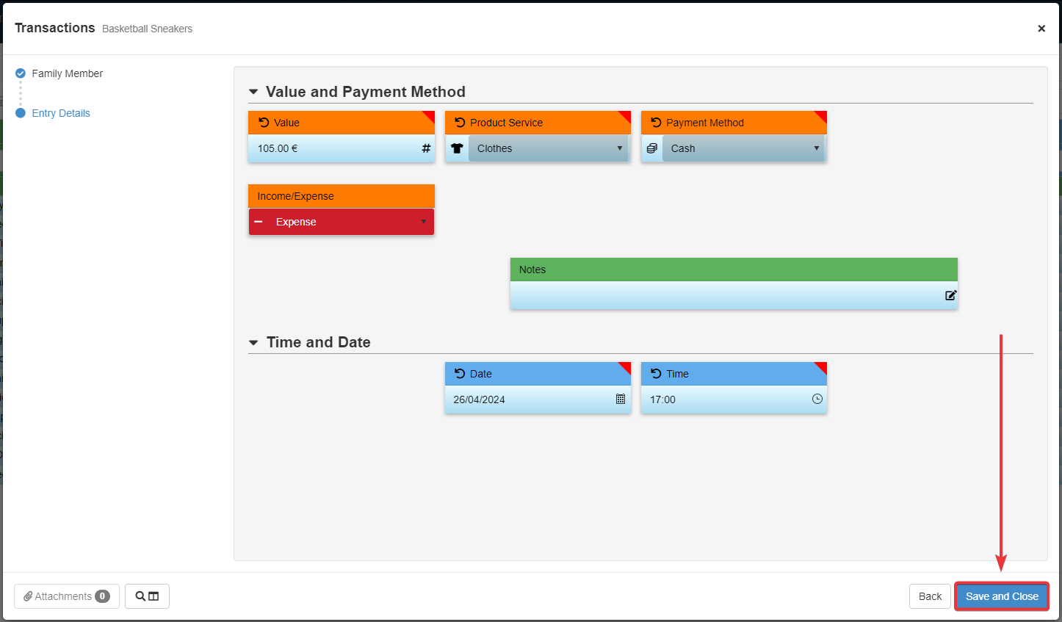Click the reset icon next to Product Service
The height and width of the screenshot is (622, 1062).
(x=460, y=123)
